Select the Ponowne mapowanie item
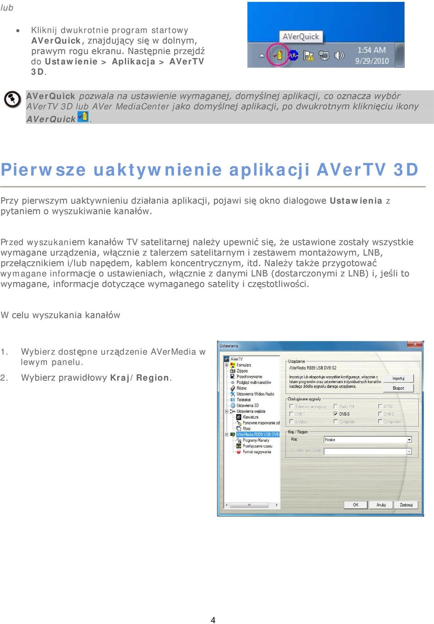434x624 pixels. click(258, 423)
